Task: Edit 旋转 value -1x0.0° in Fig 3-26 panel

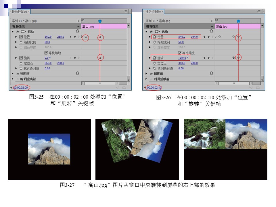Action: (183, 58)
